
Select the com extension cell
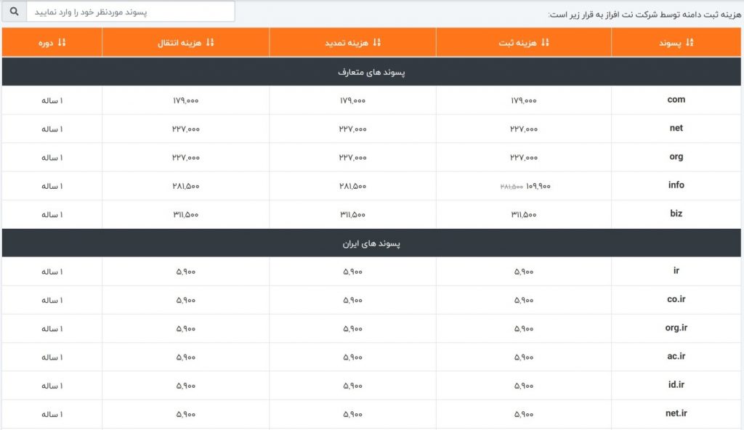[x=676, y=100]
